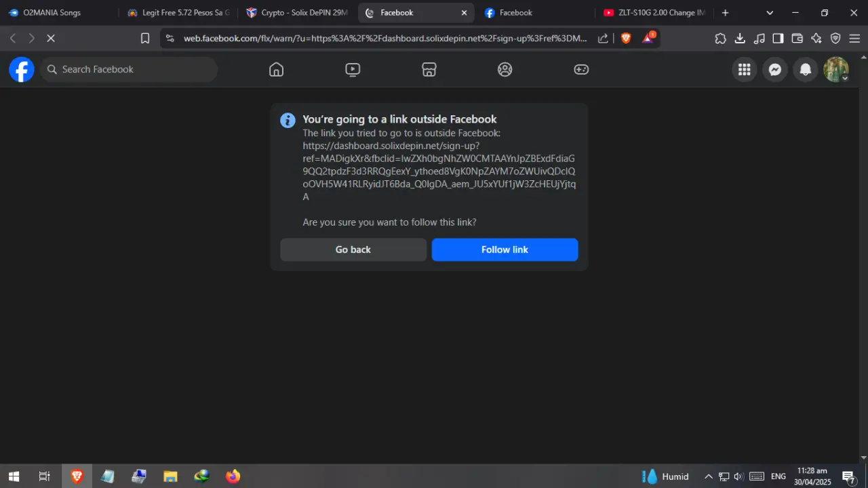Open the Facebook notifications bell
The width and height of the screenshot is (868, 488).
pyautogui.click(x=806, y=69)
